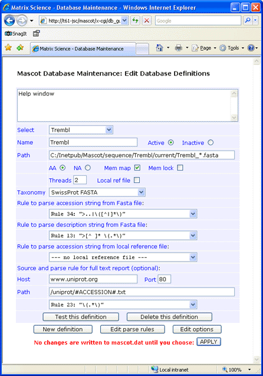This screenshot has height=376, width=263.
Task: Click the Name field containing Trembl
Action: pyautogui.click(x=93, y=142)
